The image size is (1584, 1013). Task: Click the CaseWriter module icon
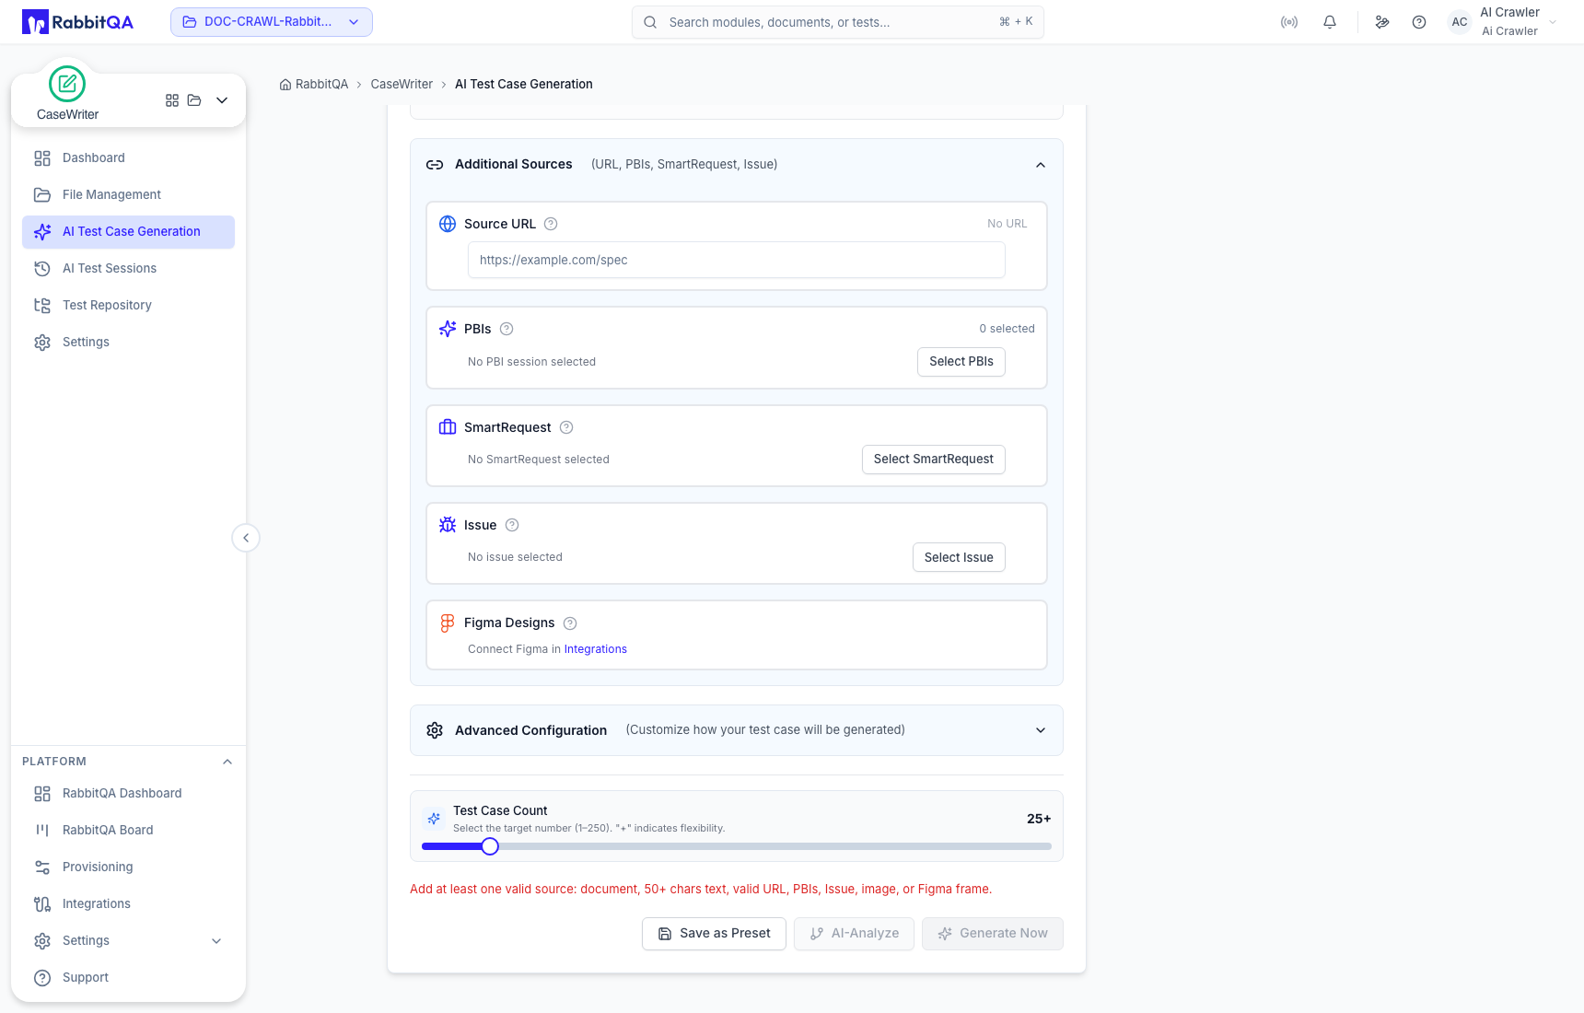coord(67,84)
